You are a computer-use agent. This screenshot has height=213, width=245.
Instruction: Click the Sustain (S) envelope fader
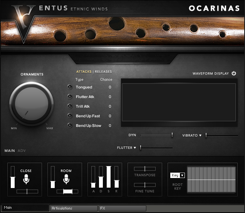(109, 177)
